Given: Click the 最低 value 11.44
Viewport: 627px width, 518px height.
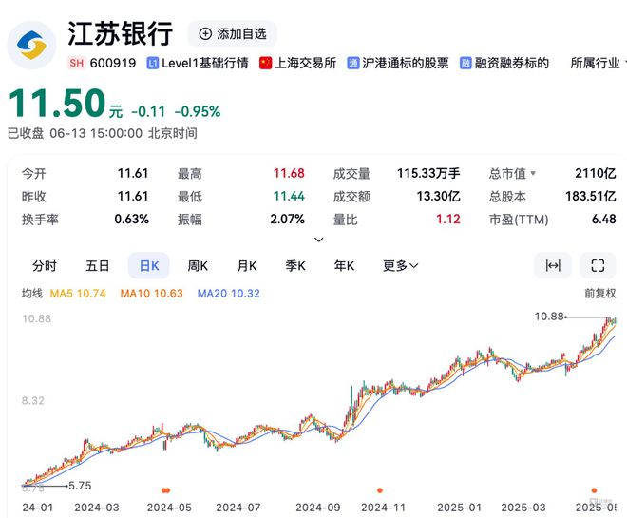Looking at the screenshot, I should point(289,196).
